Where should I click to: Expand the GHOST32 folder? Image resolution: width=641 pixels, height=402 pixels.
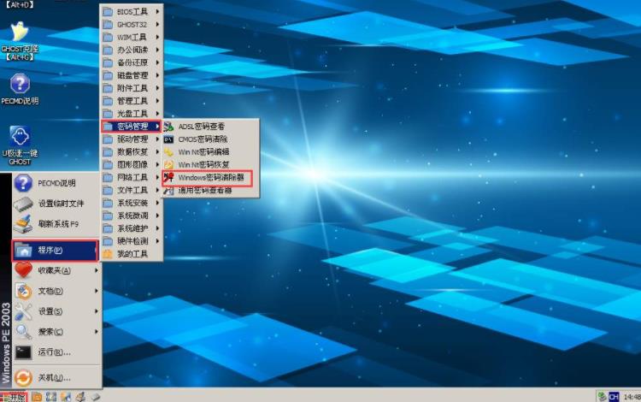pos(132,25)
